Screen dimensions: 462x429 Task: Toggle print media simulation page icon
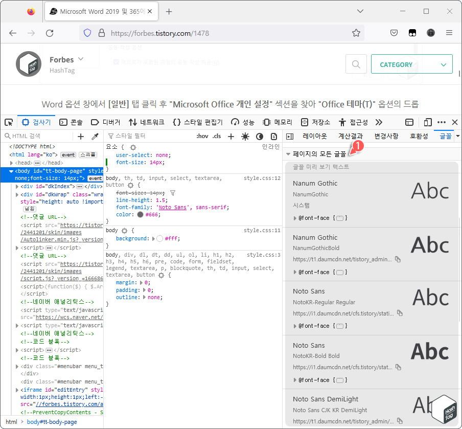coord(274,136)
